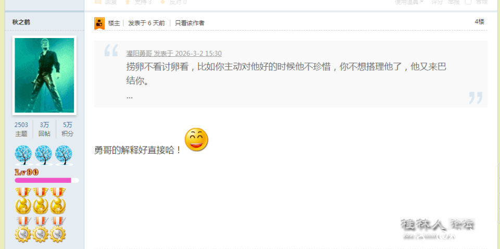Image resolution: width=500 pixels, height=249 pixels.
Task: Click the pink level progress bar
Action: 46,180
